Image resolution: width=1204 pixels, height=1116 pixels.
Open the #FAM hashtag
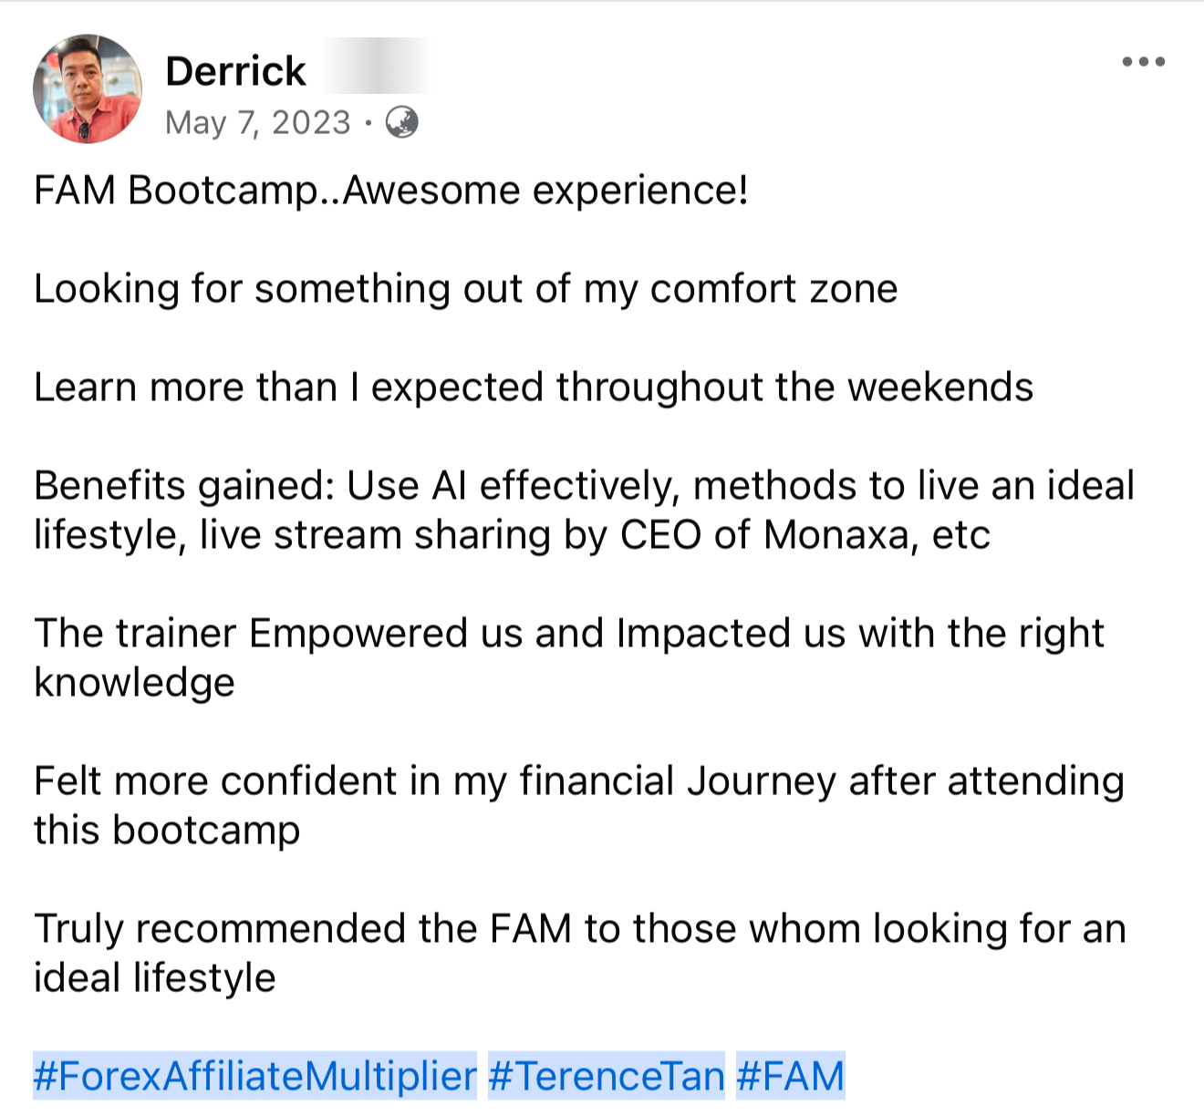(791, 1076)
